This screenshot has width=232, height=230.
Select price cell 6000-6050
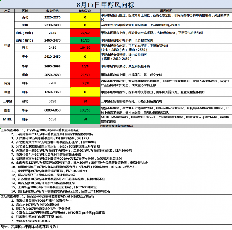52,110
